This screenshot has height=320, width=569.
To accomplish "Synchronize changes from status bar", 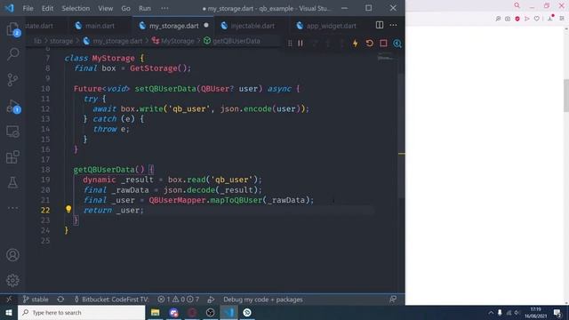I will coord(60,300).
